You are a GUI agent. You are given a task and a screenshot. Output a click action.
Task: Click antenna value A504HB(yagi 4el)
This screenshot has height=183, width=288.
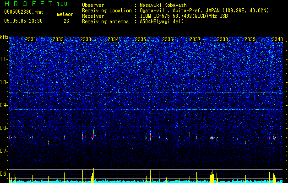(x=162, y=22)
